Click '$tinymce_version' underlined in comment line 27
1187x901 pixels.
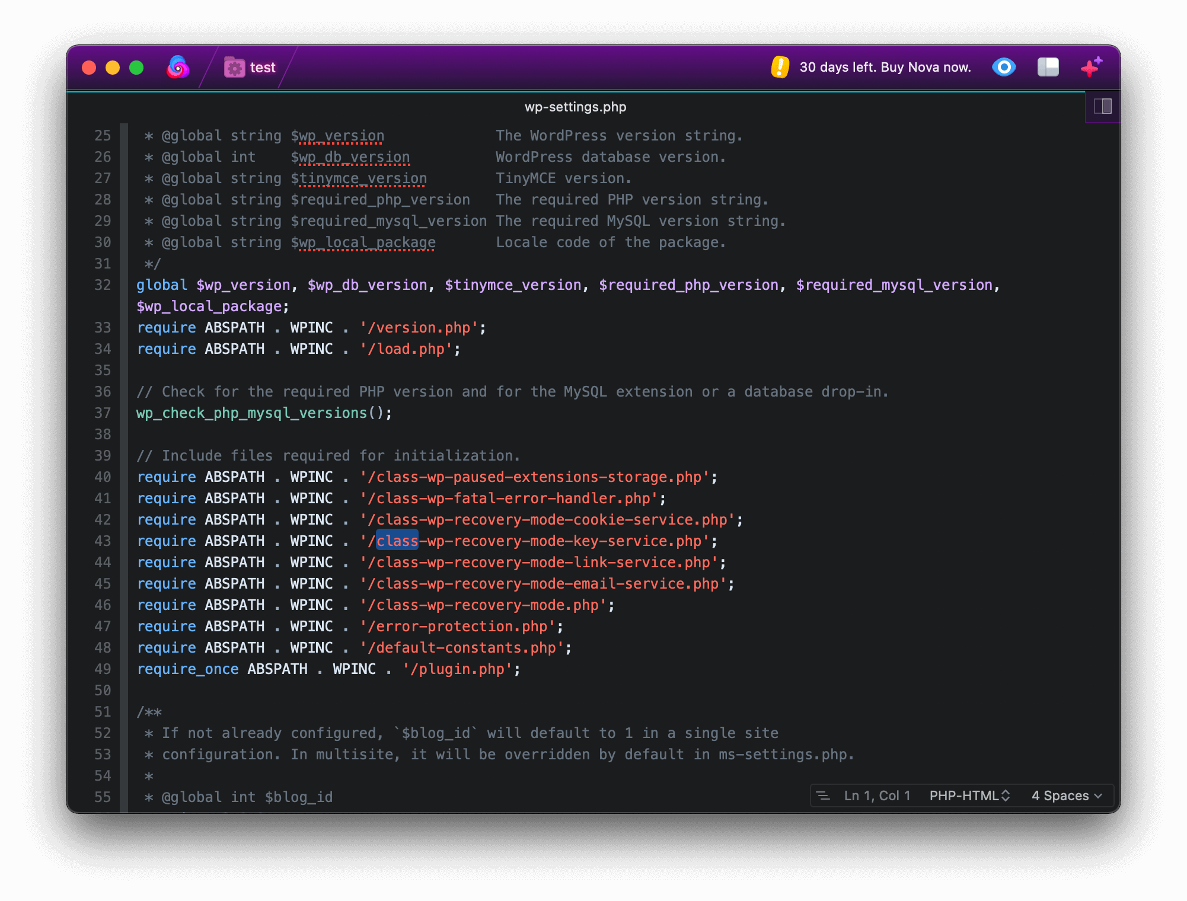tap(359, 178)
